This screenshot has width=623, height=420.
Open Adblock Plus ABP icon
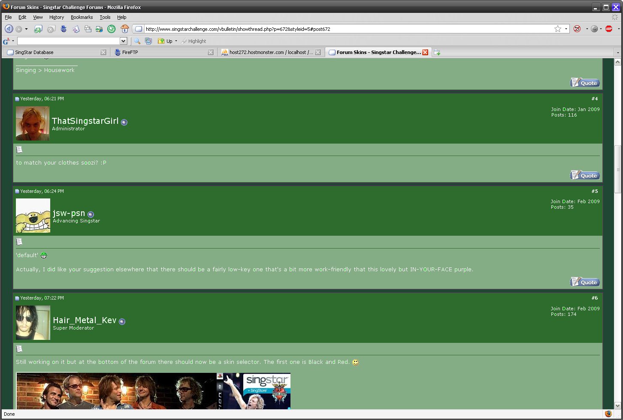point(608,29)
